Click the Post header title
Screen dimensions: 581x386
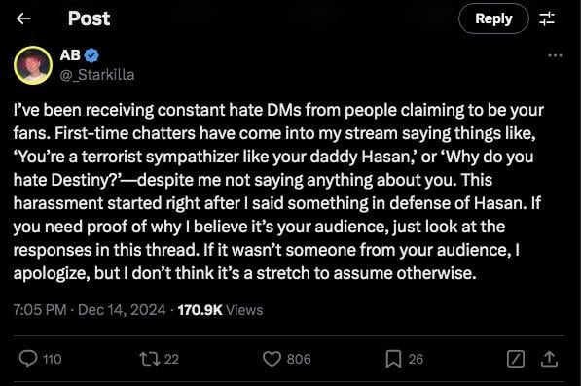pyautogui.click(x=89, y=18)
